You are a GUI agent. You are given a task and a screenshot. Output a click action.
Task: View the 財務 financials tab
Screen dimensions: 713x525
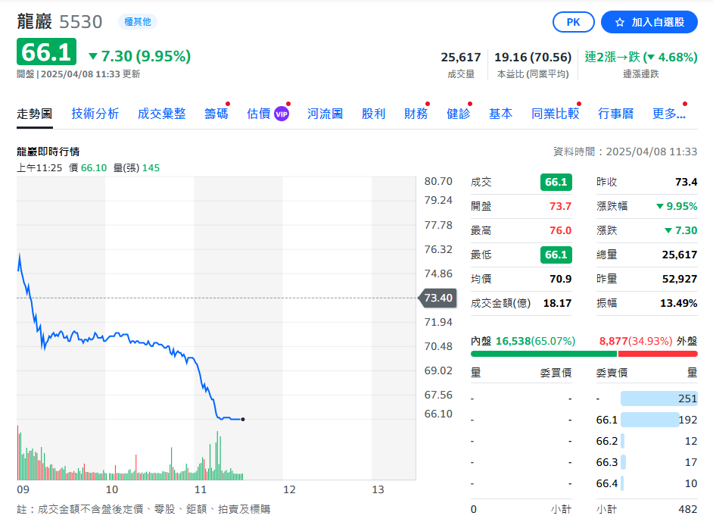click(x=416, y=114)
